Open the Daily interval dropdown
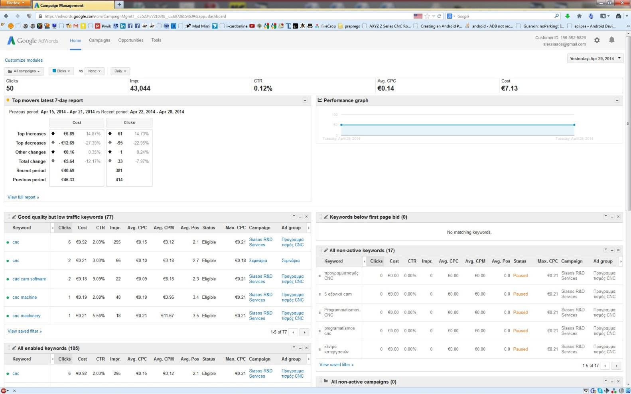The height and width of the screenshot is (394, 631). (x=120, y=71)
